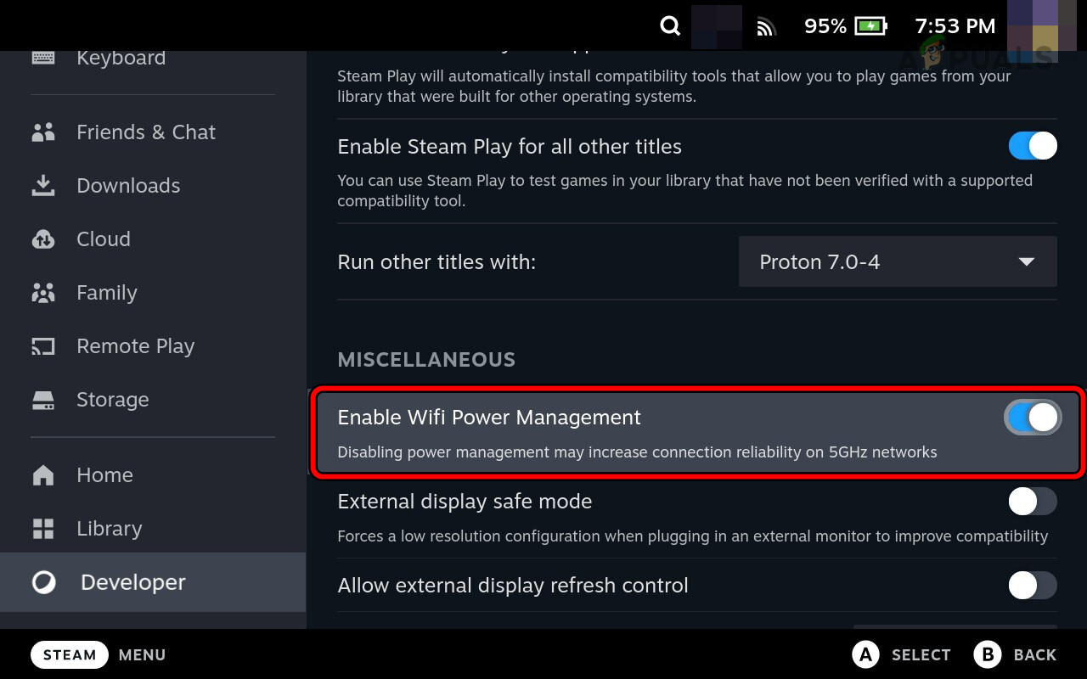
Task: Disable Enable Steam Play for all other titles
Action: click(1032, 145)
